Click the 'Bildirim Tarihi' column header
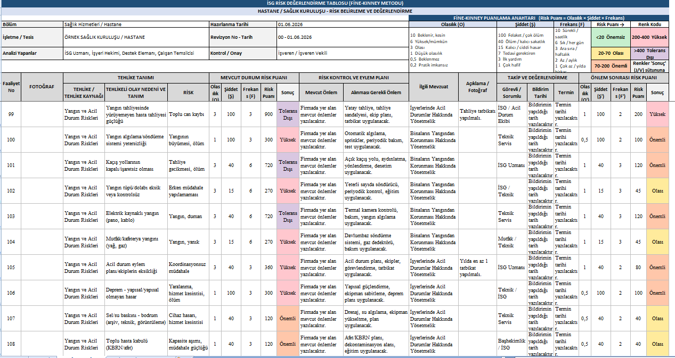Screen dimensions: 675x358 point(540,92)
